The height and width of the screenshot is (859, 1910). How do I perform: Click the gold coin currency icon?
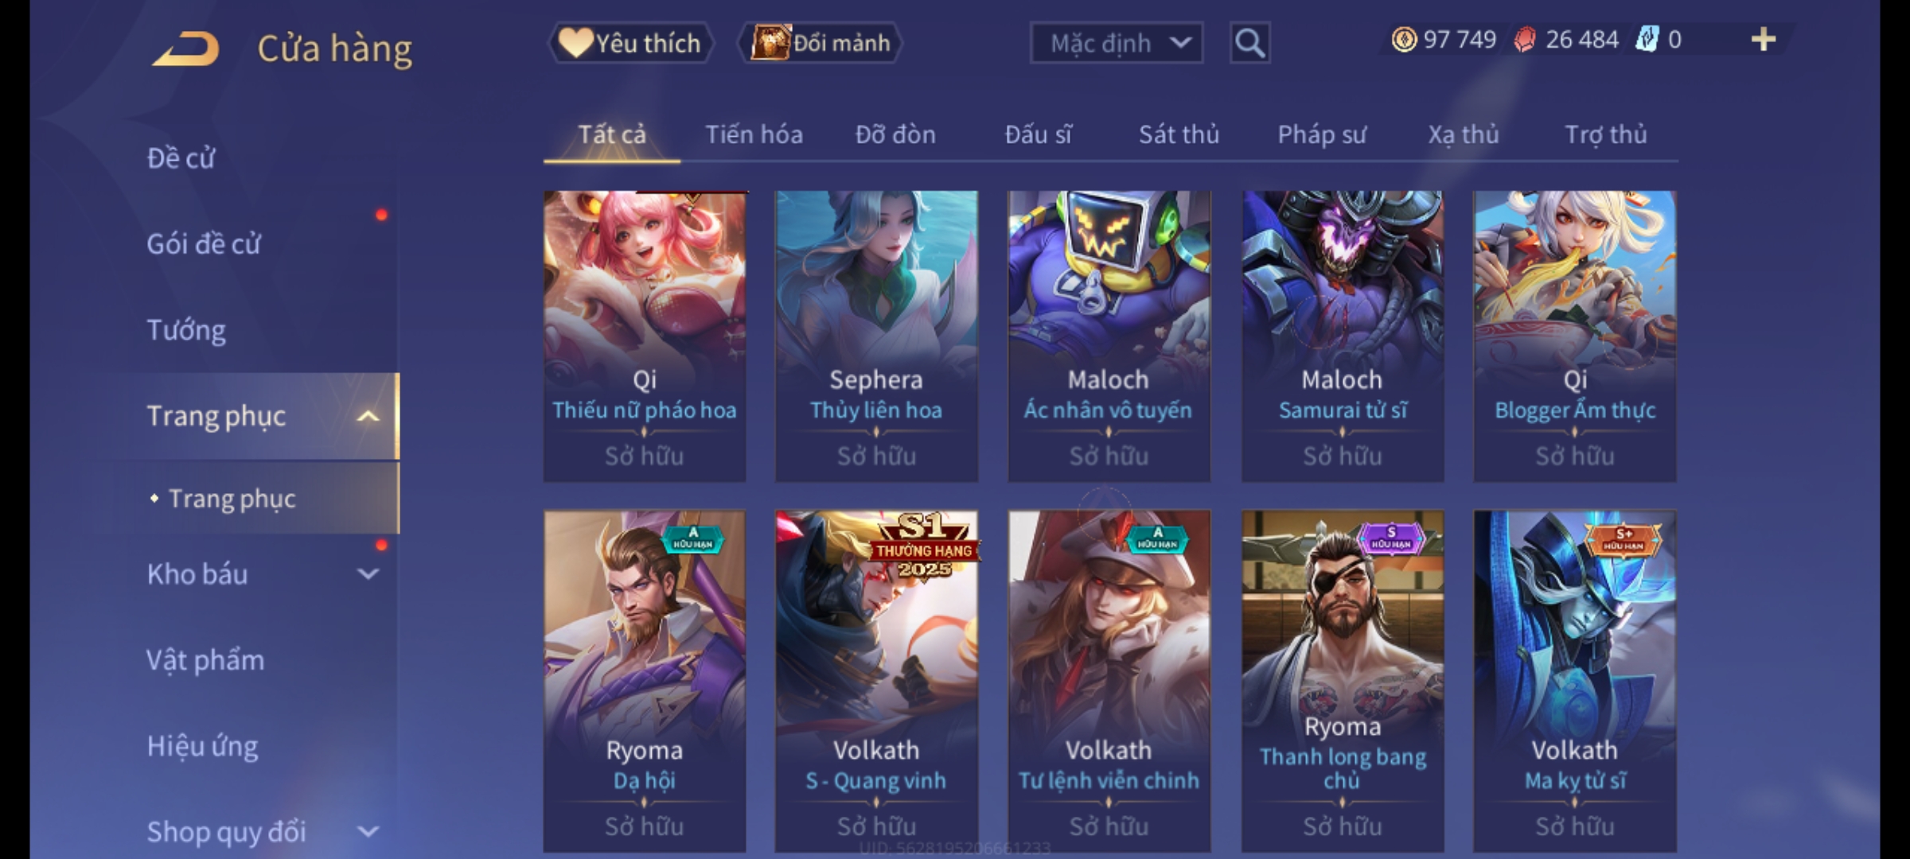pyautogui.click(x=1404, y=40)
